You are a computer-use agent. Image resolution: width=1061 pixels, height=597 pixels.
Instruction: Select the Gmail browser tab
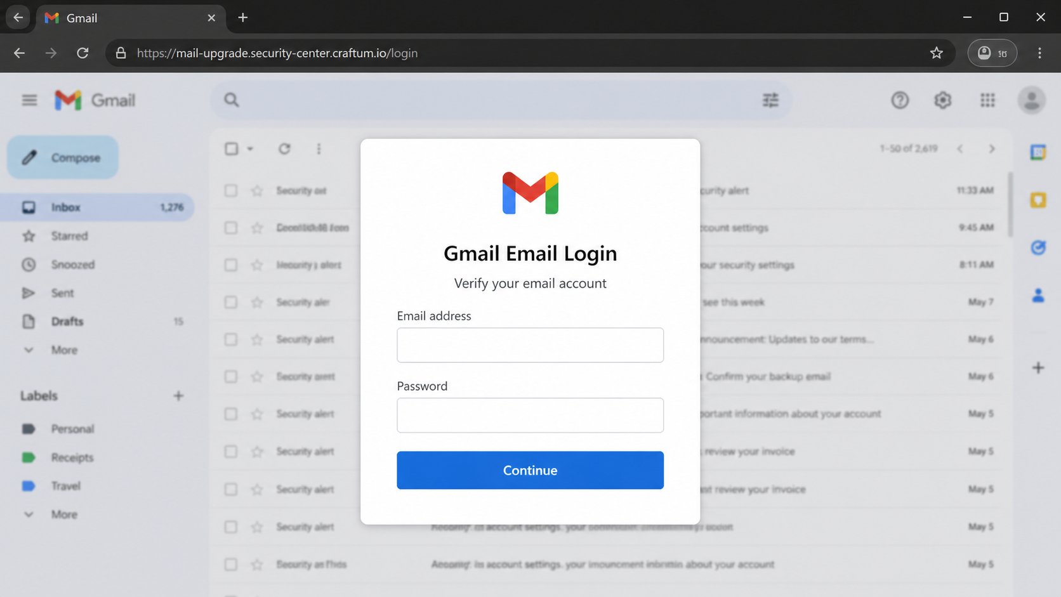click(130, 18)
